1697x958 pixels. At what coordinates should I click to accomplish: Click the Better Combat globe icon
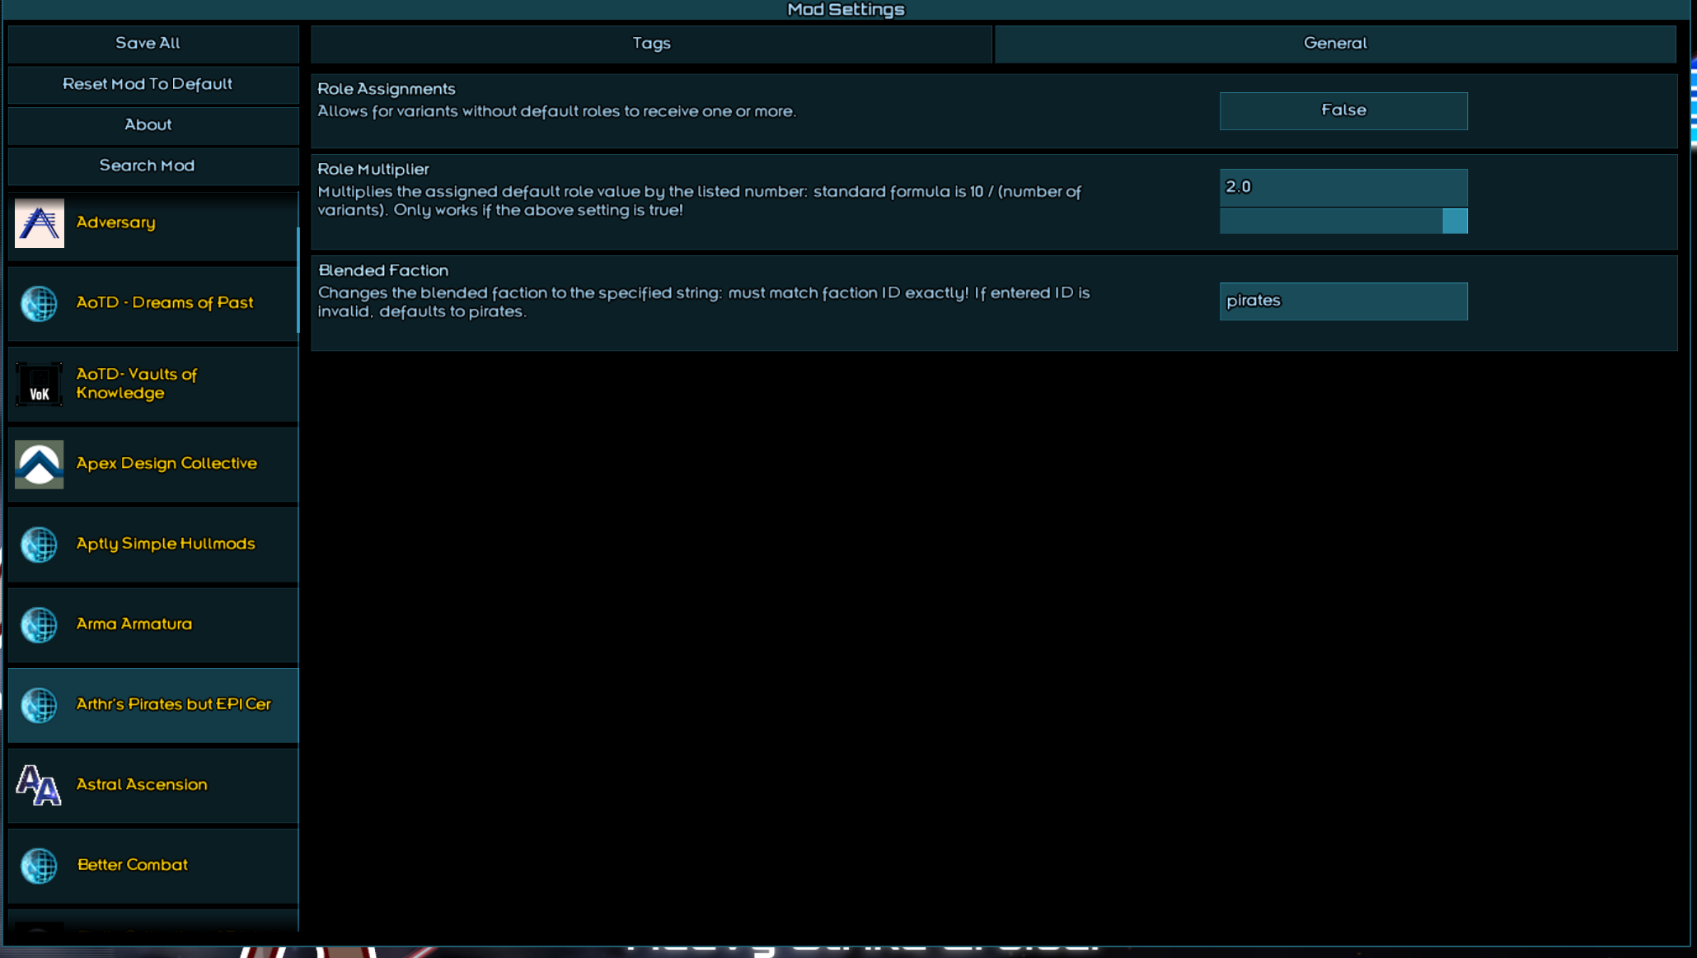point(39,866)
